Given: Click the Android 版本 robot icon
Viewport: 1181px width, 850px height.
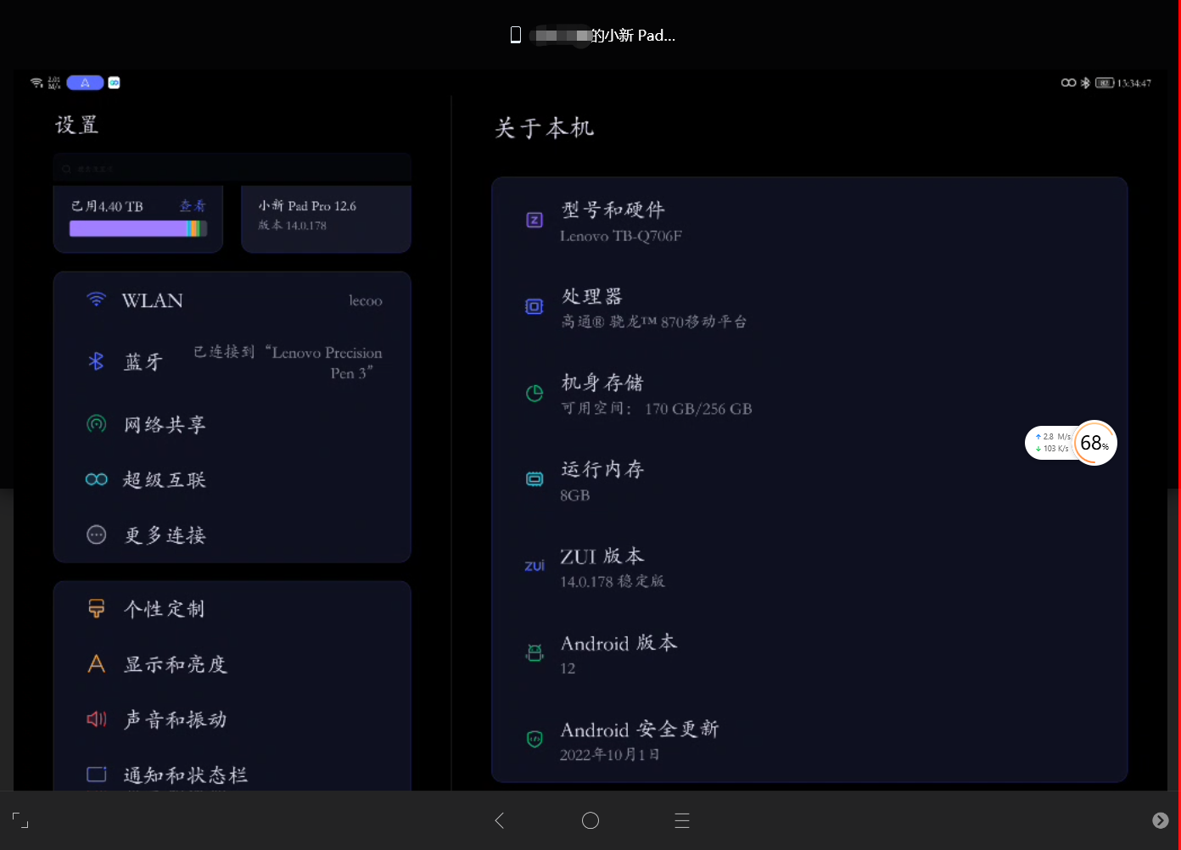Looking at the screenshot, I should [535, 652].
